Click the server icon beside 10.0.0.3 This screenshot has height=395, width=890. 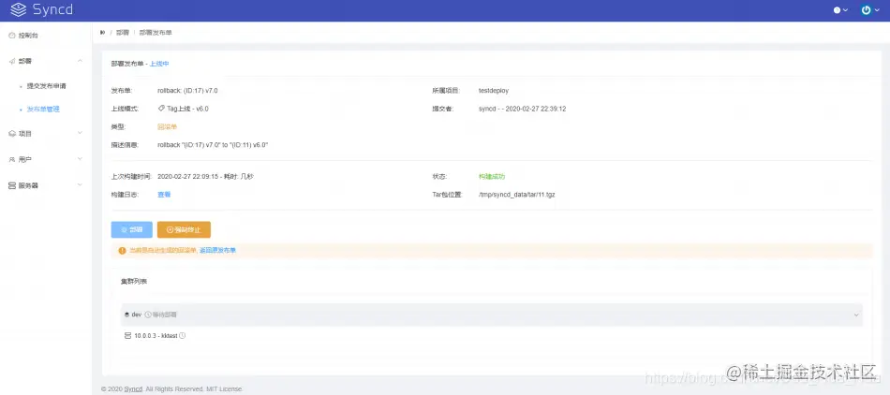(127, 335)
